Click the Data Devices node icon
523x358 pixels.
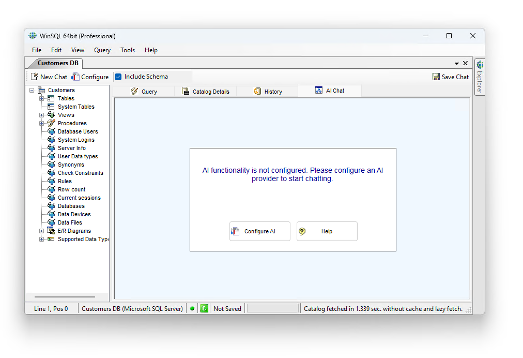click(51, 214)
